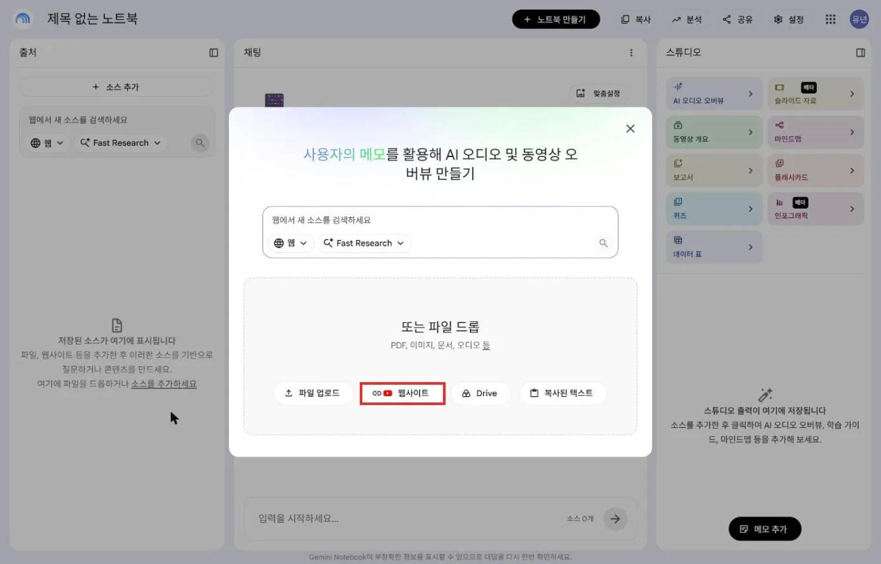Click the dialog web search input field
Viewport: 881px width, 564px height.
[x=440, y=220]
